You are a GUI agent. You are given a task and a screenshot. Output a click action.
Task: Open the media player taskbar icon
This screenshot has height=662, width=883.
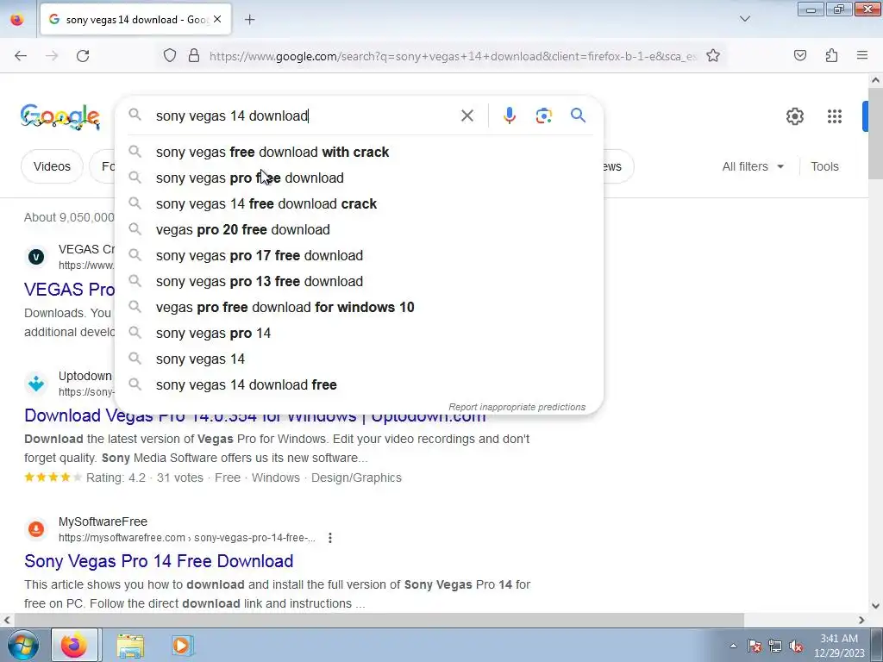[x=181, y=645]
